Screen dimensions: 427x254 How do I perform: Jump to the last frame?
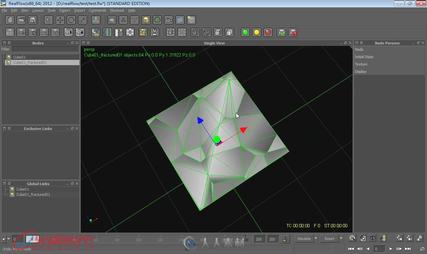pyautogui.click(x=408, y=249)
